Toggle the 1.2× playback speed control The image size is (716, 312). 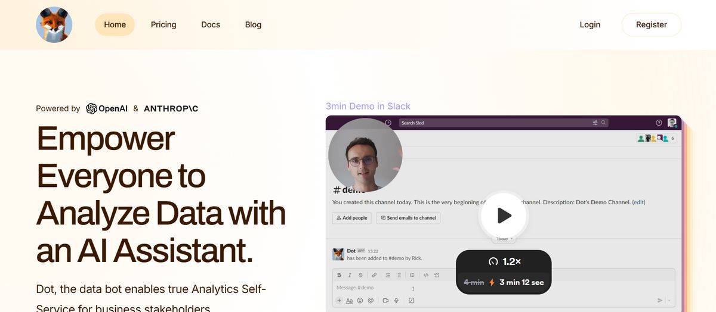pos(504,261)
